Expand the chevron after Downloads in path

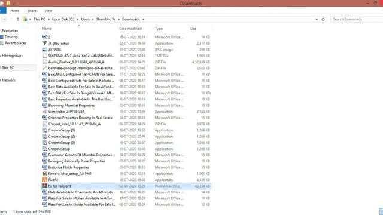pos(143,19)
